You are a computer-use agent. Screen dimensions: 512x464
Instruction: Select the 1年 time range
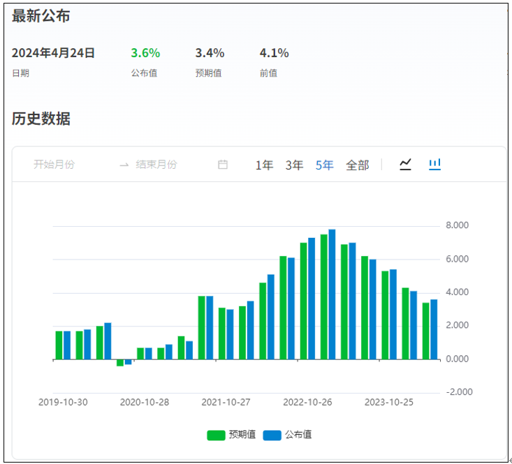(264, 165)
